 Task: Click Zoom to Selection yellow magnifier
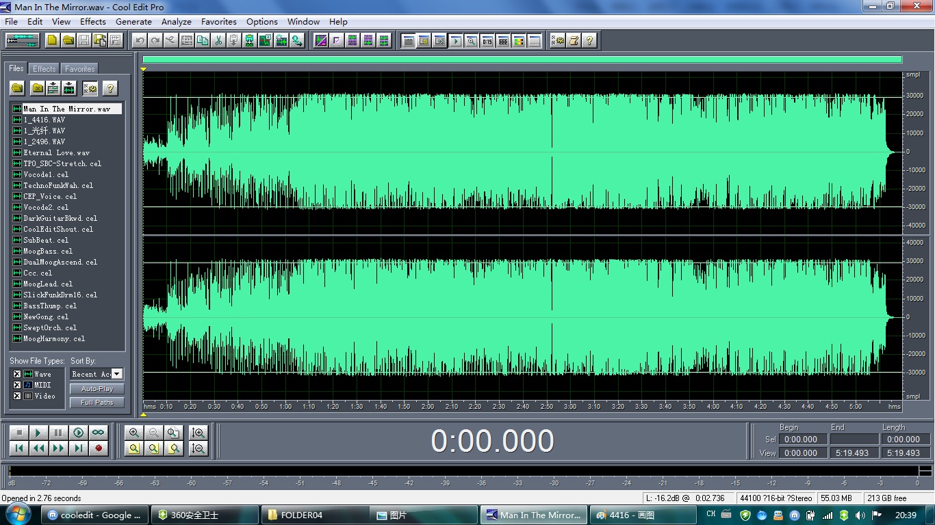click(x=134, y=448)
